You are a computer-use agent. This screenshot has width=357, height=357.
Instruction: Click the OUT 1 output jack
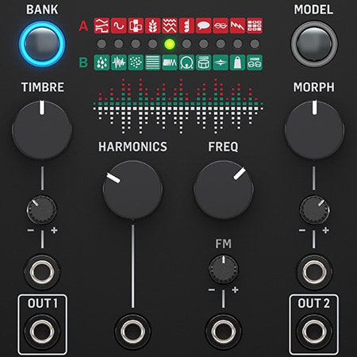42,331
